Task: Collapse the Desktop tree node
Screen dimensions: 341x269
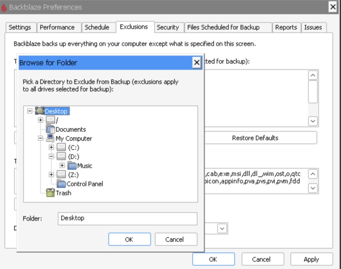Action: pyautogui.click(x=30, y=111)
